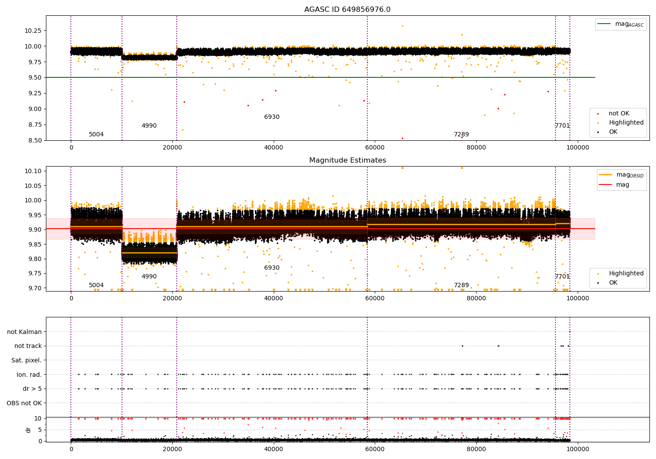Click the Magnitude Estimates subplot title
Viewport: 656px width, 459px height.
pos(347,160)
